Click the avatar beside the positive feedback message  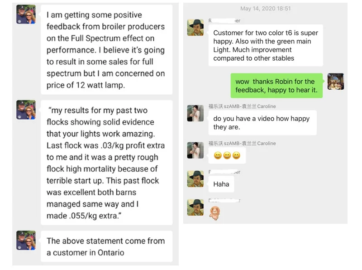click(26, 14)
